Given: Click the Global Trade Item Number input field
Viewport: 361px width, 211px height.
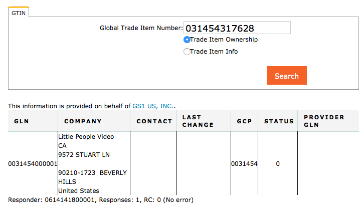Looking at the screenshot, I should [x=237, y=28].
